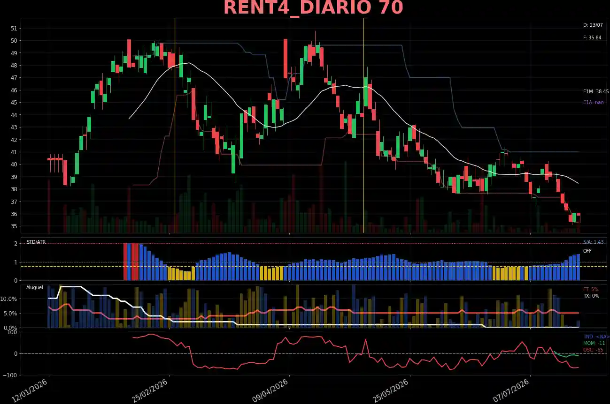Click price axis label 42
The width and height of the screenshot is (610, 404).
click(14, 140)
